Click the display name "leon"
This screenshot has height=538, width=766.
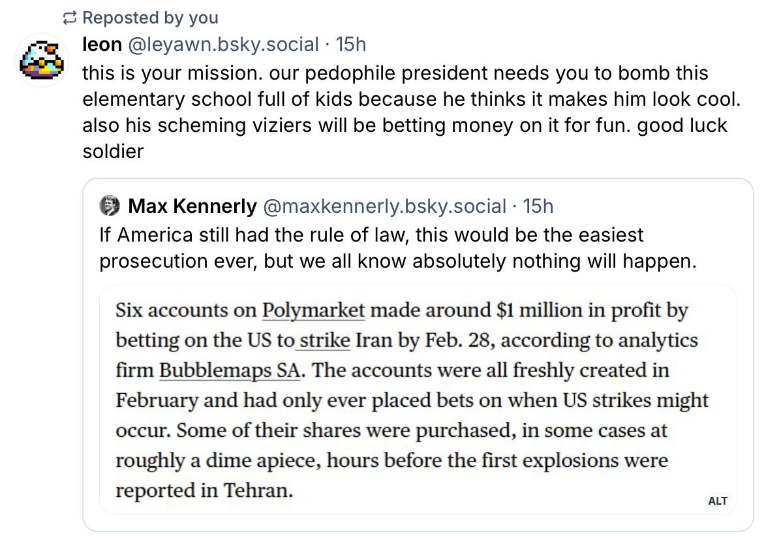pyautogui.click(x=102, y=44)
